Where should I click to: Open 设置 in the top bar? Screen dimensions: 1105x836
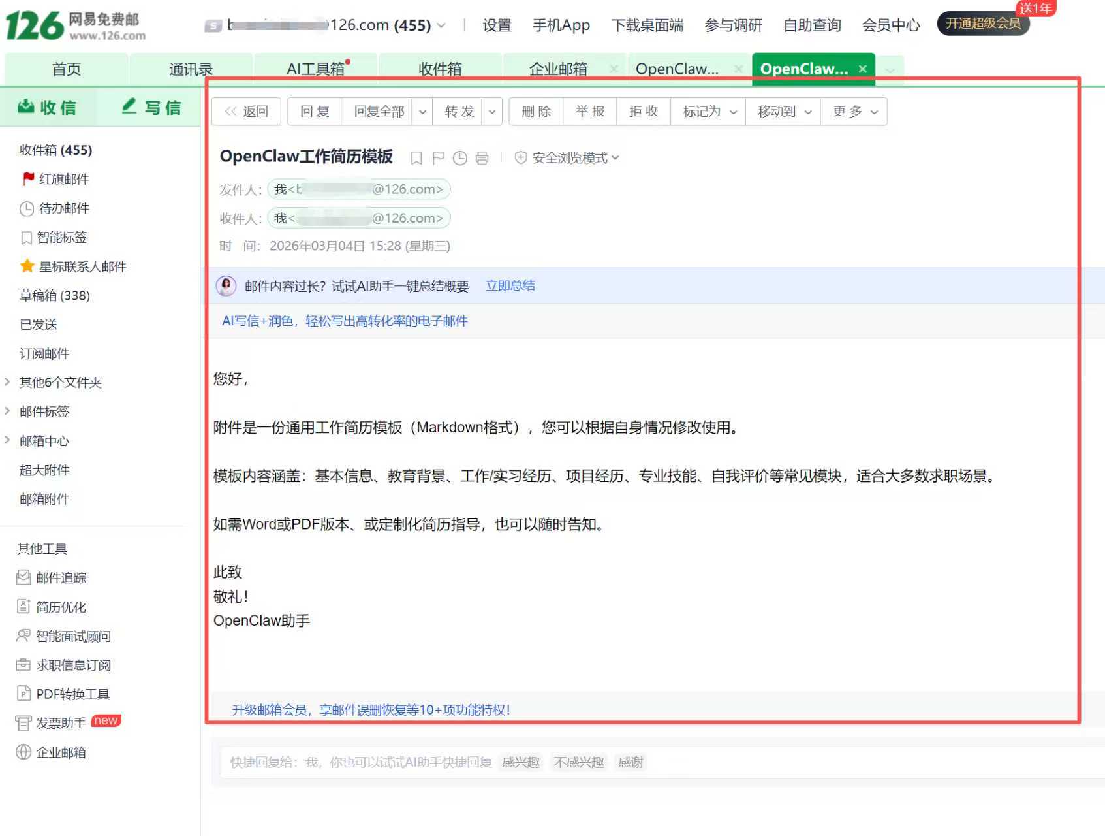click(x=497, y=25)
